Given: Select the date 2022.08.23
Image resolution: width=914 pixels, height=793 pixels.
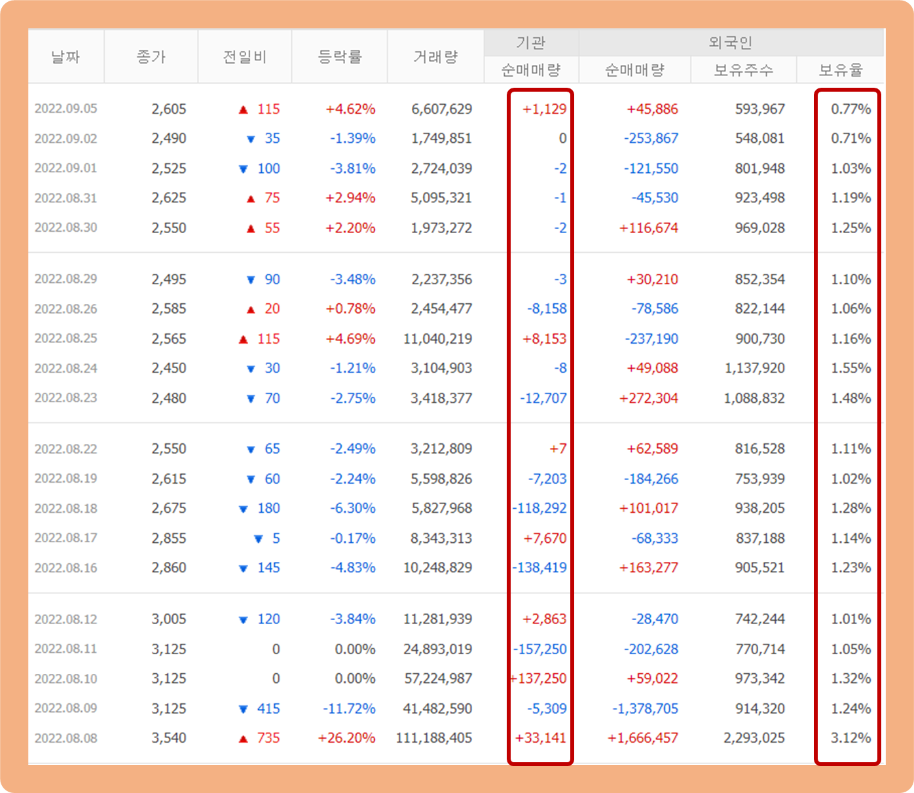Looking at the screenshot, I should point(65,397).
